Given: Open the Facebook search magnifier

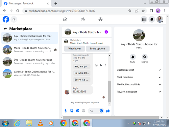Looking at the screenshot, I should pyautogui.click(x=14, y=19).
